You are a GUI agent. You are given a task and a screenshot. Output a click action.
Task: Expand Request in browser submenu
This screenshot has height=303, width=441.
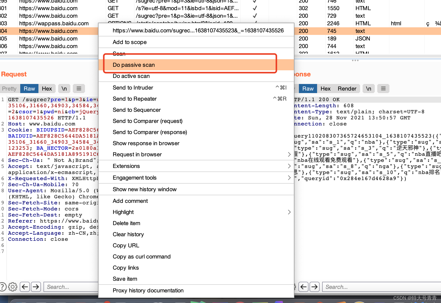(x=196, y=154)
